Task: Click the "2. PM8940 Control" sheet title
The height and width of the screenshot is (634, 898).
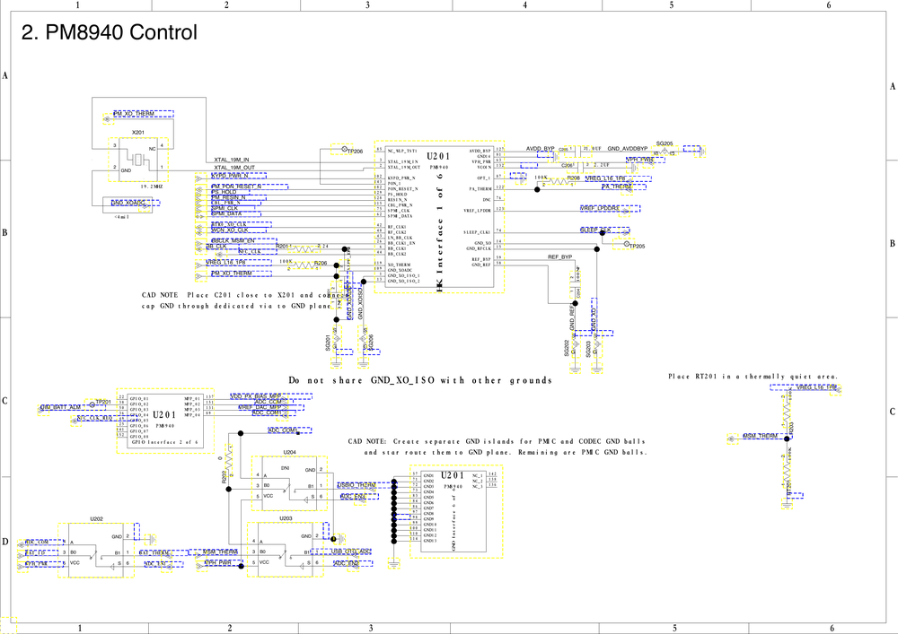Action: tap(110, 32)
